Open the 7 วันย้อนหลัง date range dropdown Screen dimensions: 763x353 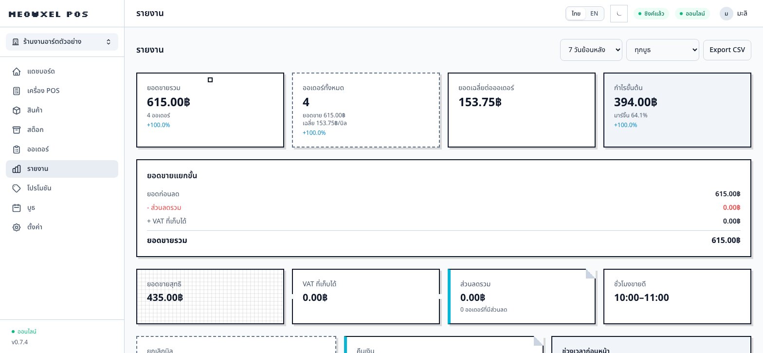pyautogui.click(x=591, y=50)
